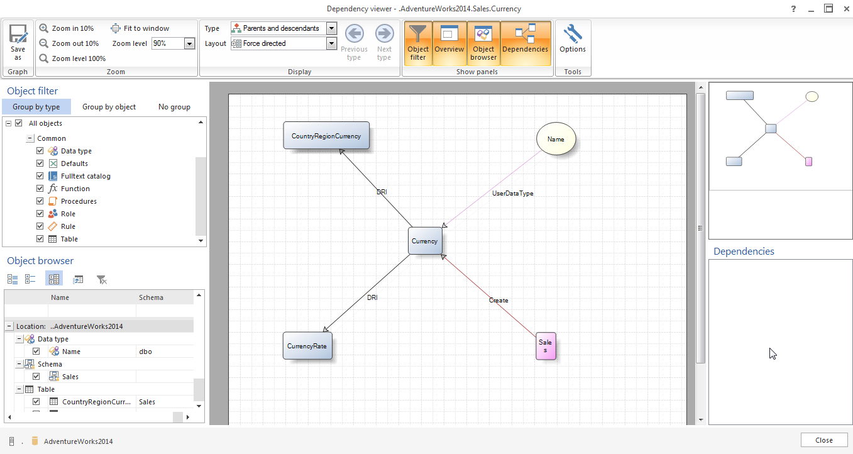The image size is (853, 454).
Task: Uncheck the All objects checkbox
Action: pos(19,123)
